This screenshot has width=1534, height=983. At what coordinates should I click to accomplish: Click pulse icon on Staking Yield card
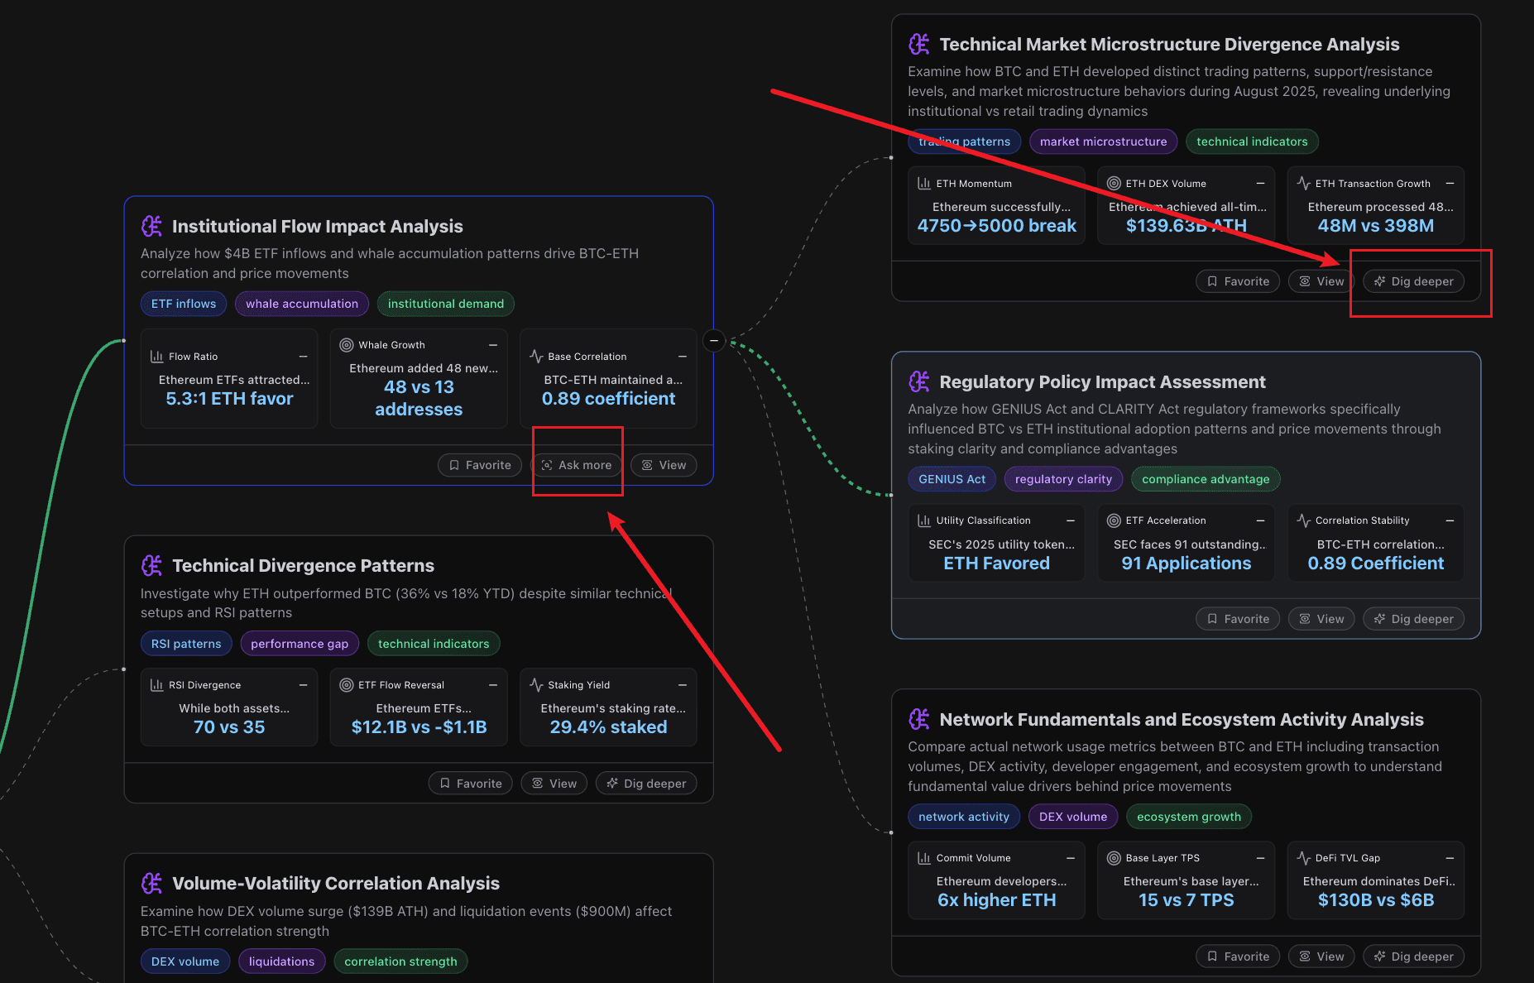pos(536,685)
